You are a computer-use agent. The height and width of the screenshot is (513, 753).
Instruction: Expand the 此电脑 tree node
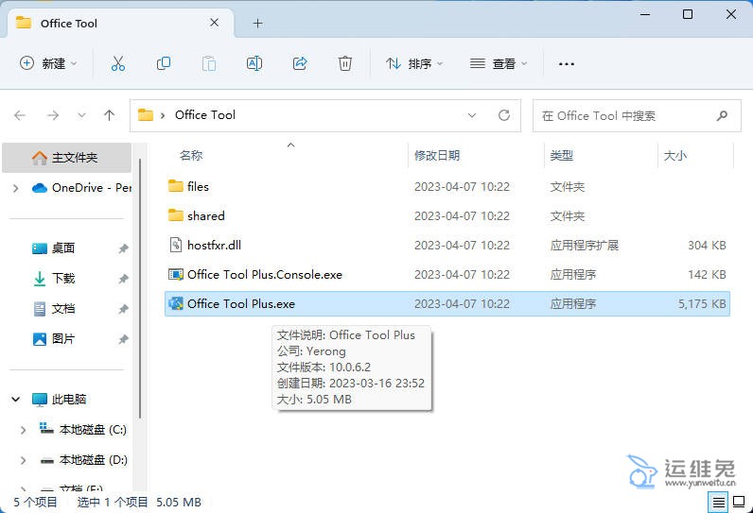[16, 400]
